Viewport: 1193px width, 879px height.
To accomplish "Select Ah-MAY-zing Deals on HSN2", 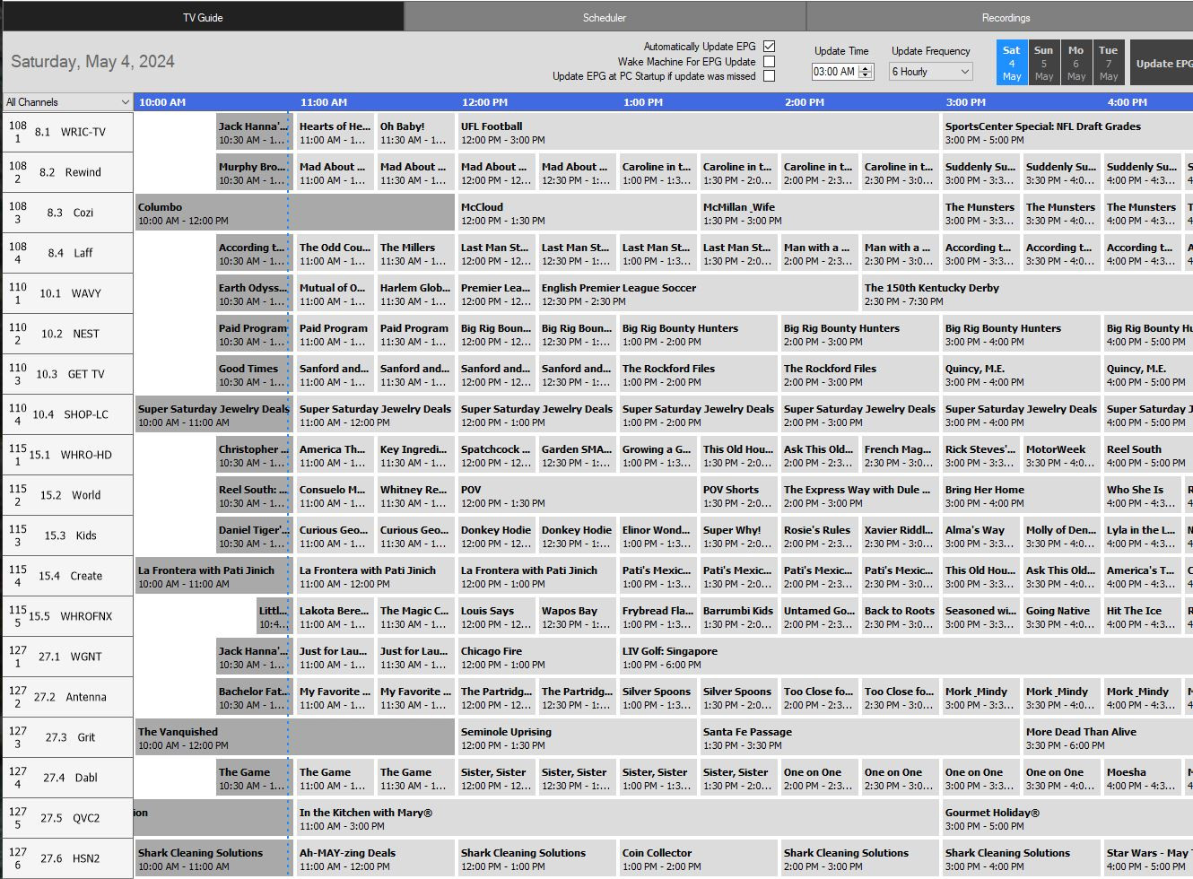I will 375,859.
